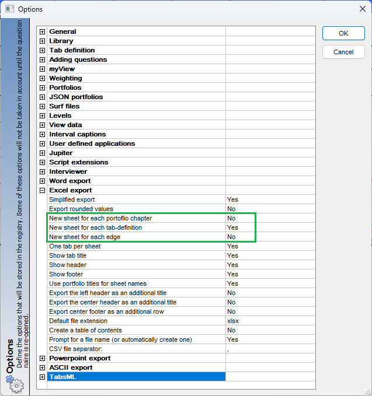Click the Yes value for Show header
Viewport: 372px width, 396px height.
tap(270, 265)
